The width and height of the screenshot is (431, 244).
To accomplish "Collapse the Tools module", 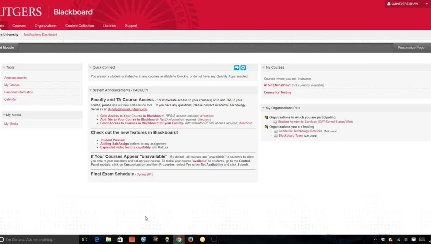I will tap(4, 67).
